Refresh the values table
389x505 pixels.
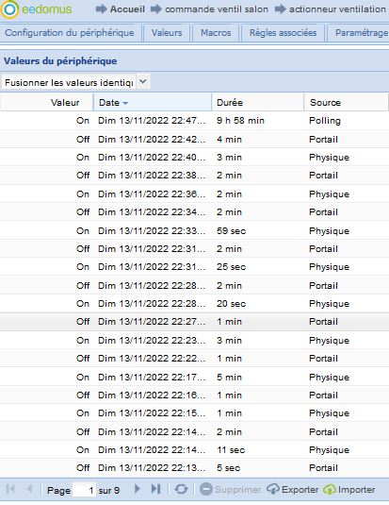click(181, 489)
